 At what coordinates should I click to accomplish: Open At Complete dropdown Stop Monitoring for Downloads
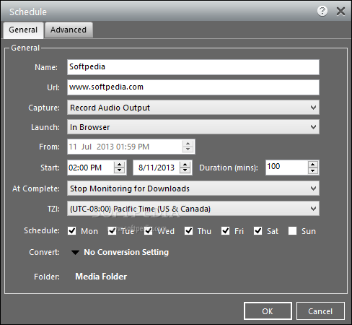click(193, 188)
